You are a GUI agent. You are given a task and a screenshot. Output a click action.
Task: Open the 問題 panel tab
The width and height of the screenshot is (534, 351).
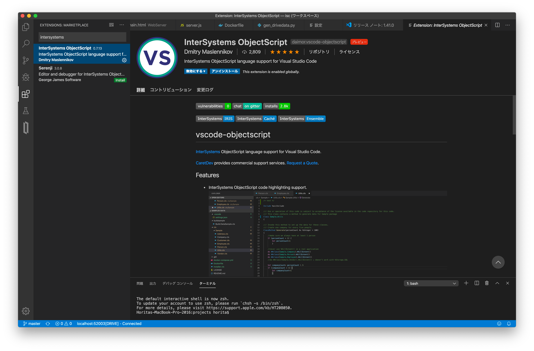click(x=140, y=283)
